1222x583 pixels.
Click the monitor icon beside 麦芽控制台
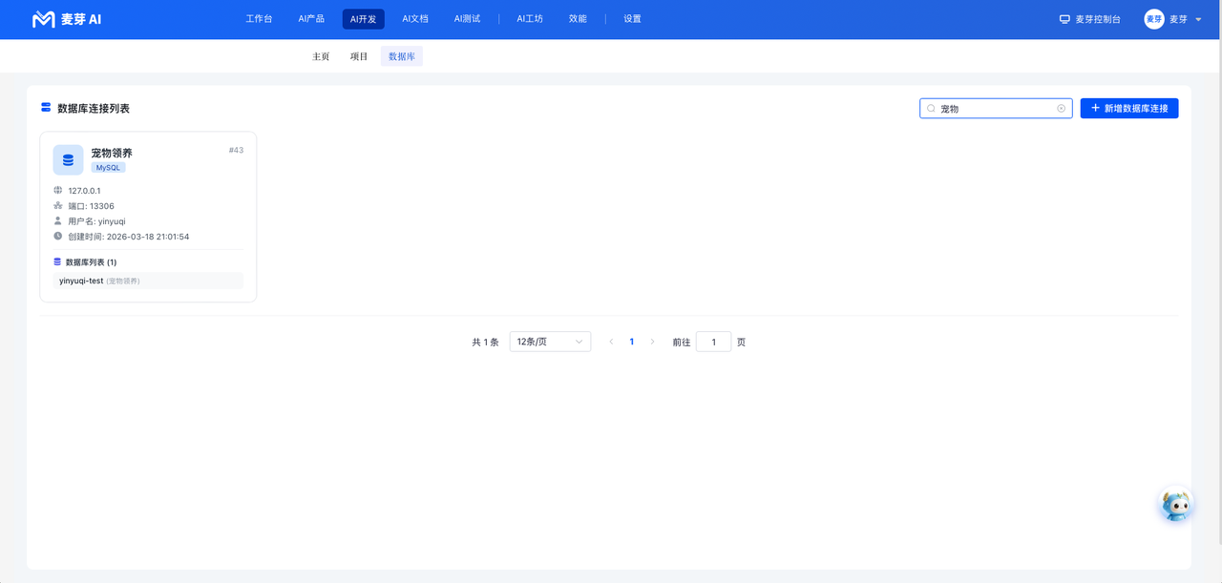pyautogui.click(x=1064, y=19)
